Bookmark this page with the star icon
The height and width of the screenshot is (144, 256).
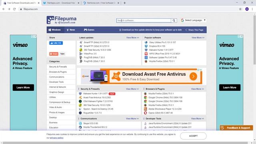[x=240, y=9]
